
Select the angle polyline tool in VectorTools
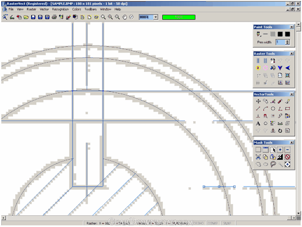click(x=280, y=109)
